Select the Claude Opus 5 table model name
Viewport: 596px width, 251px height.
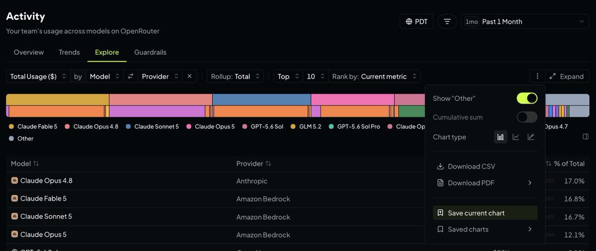(x=43, y=234)
